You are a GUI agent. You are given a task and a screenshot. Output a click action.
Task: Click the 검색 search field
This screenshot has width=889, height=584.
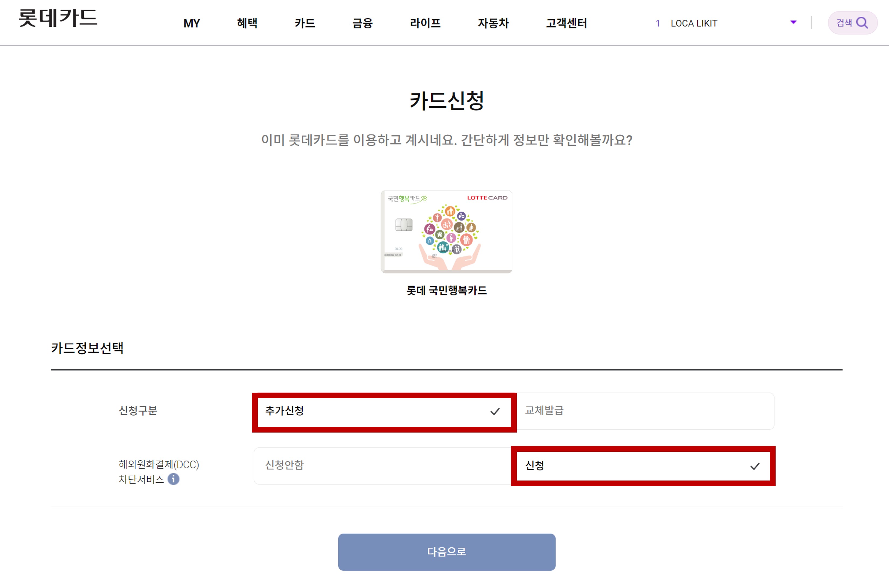click(845, 22)
